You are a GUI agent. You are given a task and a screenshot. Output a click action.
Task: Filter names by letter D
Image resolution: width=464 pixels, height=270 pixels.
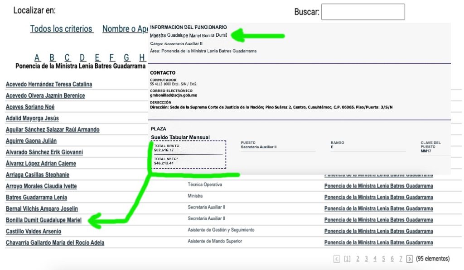82,57
